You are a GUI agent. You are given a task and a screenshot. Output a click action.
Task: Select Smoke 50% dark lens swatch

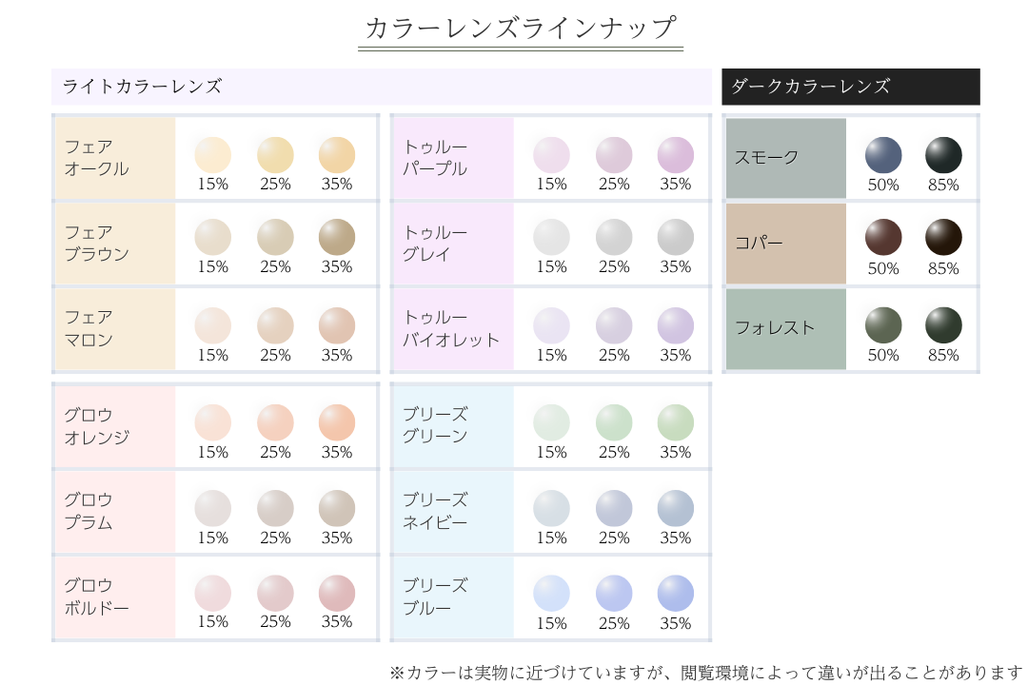pos(883,155)
